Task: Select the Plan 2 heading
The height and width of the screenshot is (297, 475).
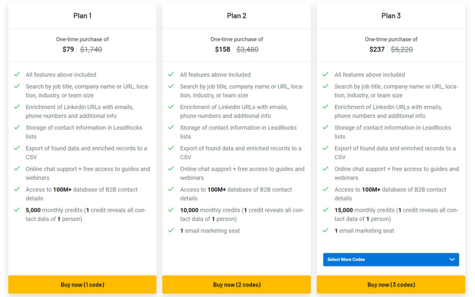Action: point(237,16)
